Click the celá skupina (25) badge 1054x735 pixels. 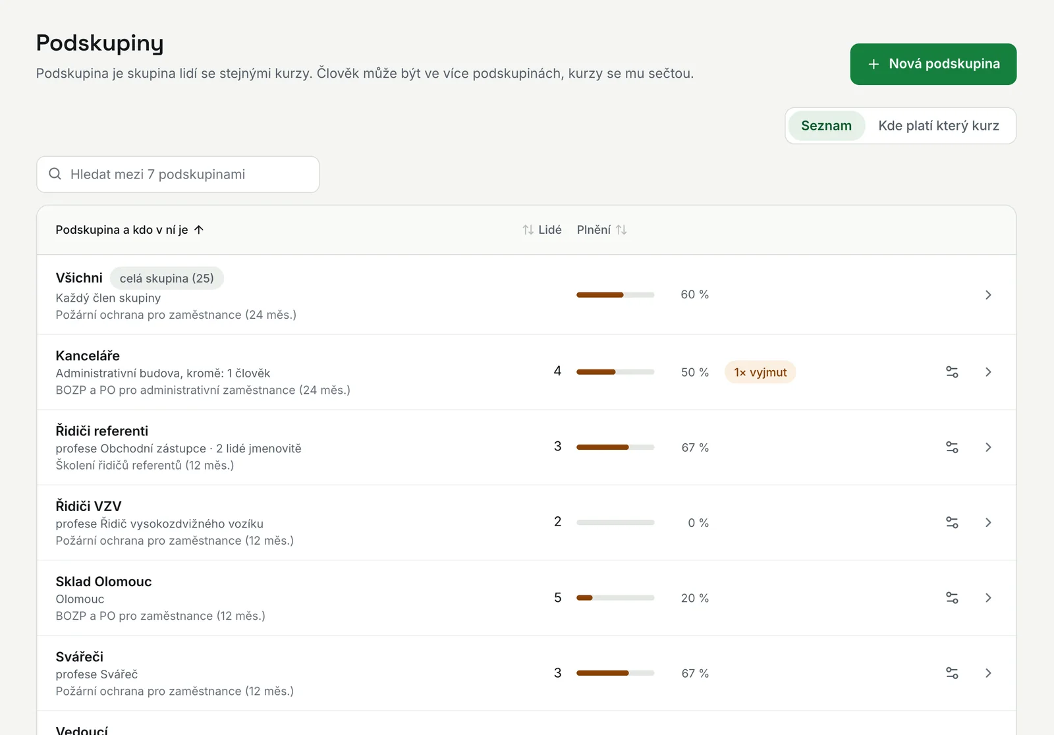[x=167, y=279]
